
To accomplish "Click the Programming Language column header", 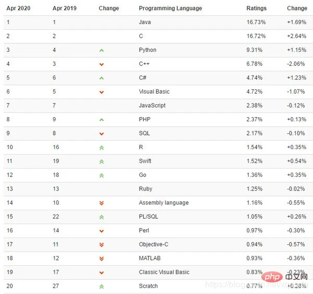I will pyautogui.click(x=170, y=8).
